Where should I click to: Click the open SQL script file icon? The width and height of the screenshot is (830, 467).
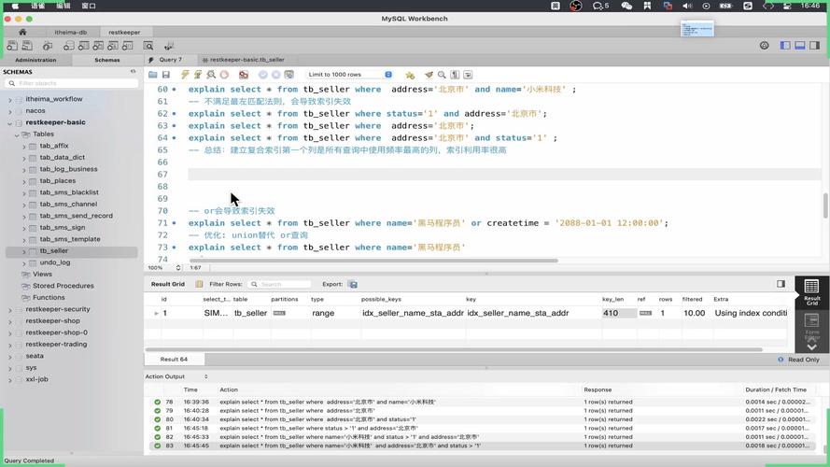[27, 46]
